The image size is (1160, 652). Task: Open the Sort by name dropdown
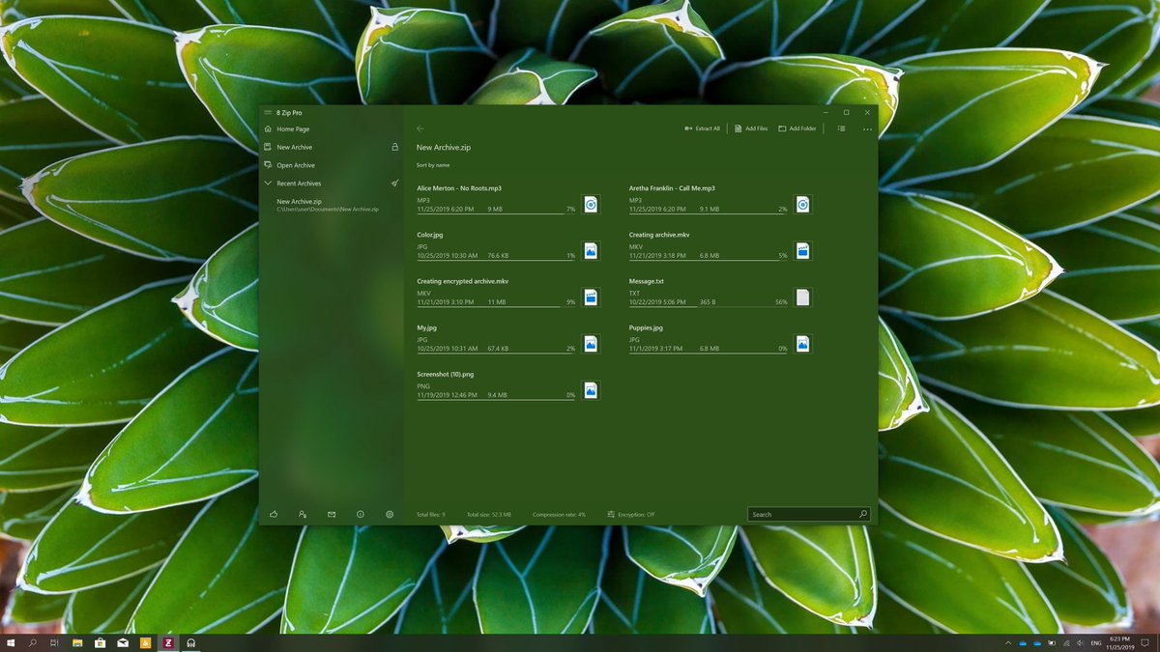point(433,165)
